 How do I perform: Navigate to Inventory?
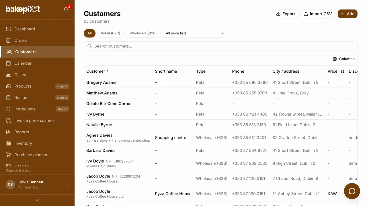(x=37, y=143)
